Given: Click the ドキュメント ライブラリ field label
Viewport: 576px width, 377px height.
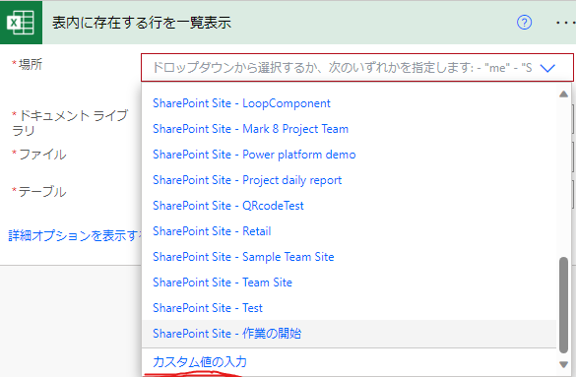Looking at the screenshot, I should click(x=70, y=123).
